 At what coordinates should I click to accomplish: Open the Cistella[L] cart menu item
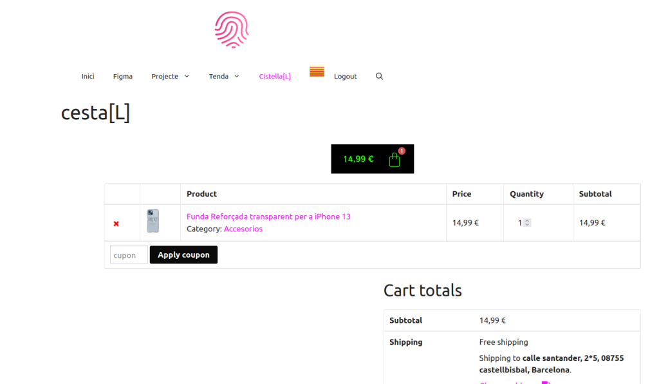pos(275,76)
